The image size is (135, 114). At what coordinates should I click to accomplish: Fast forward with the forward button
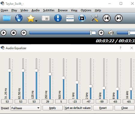101,33
